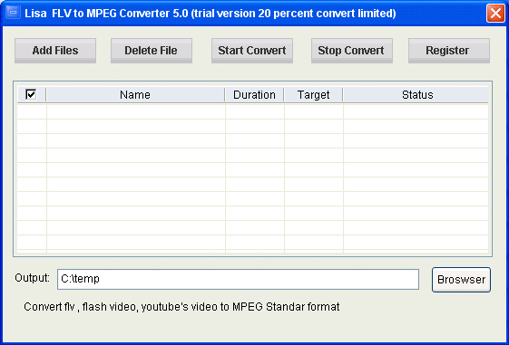Click the Delete File button
Screen dimensions: 509x345
pos(152,51)
